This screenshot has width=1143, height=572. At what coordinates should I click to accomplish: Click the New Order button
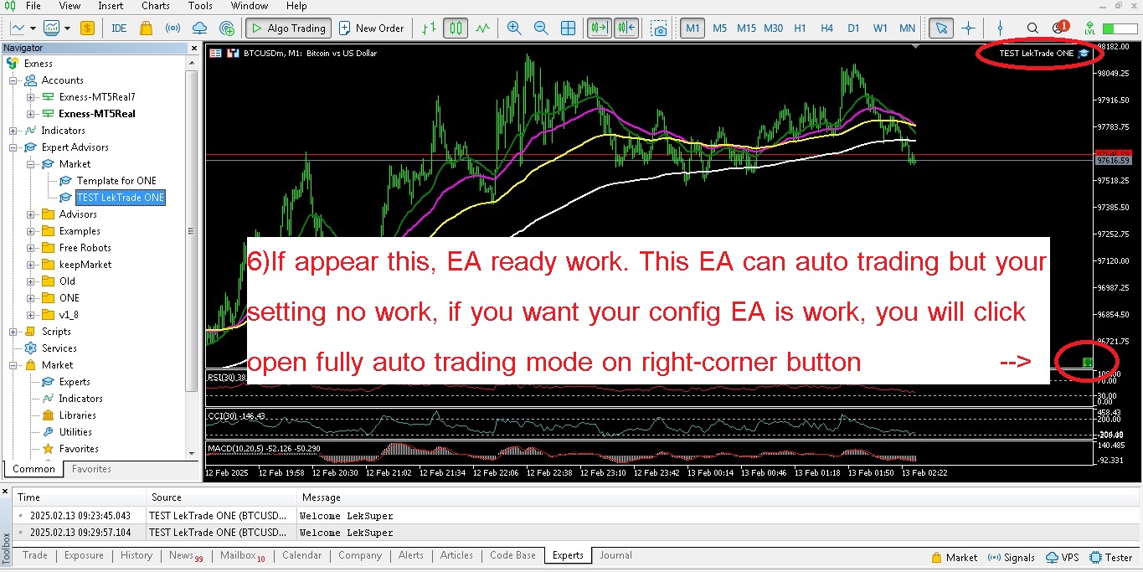[x=372, y=28]
